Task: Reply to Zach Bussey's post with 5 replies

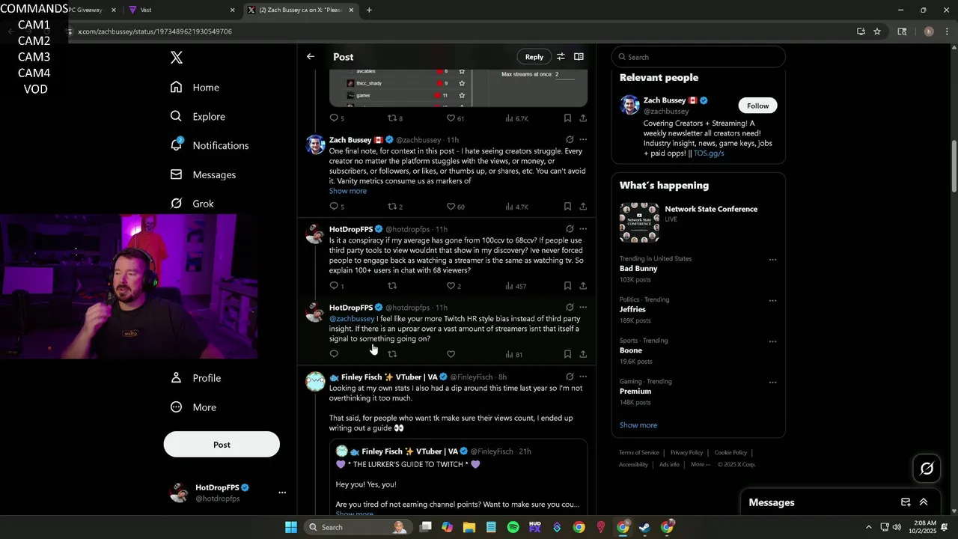Action: [337, 207]
